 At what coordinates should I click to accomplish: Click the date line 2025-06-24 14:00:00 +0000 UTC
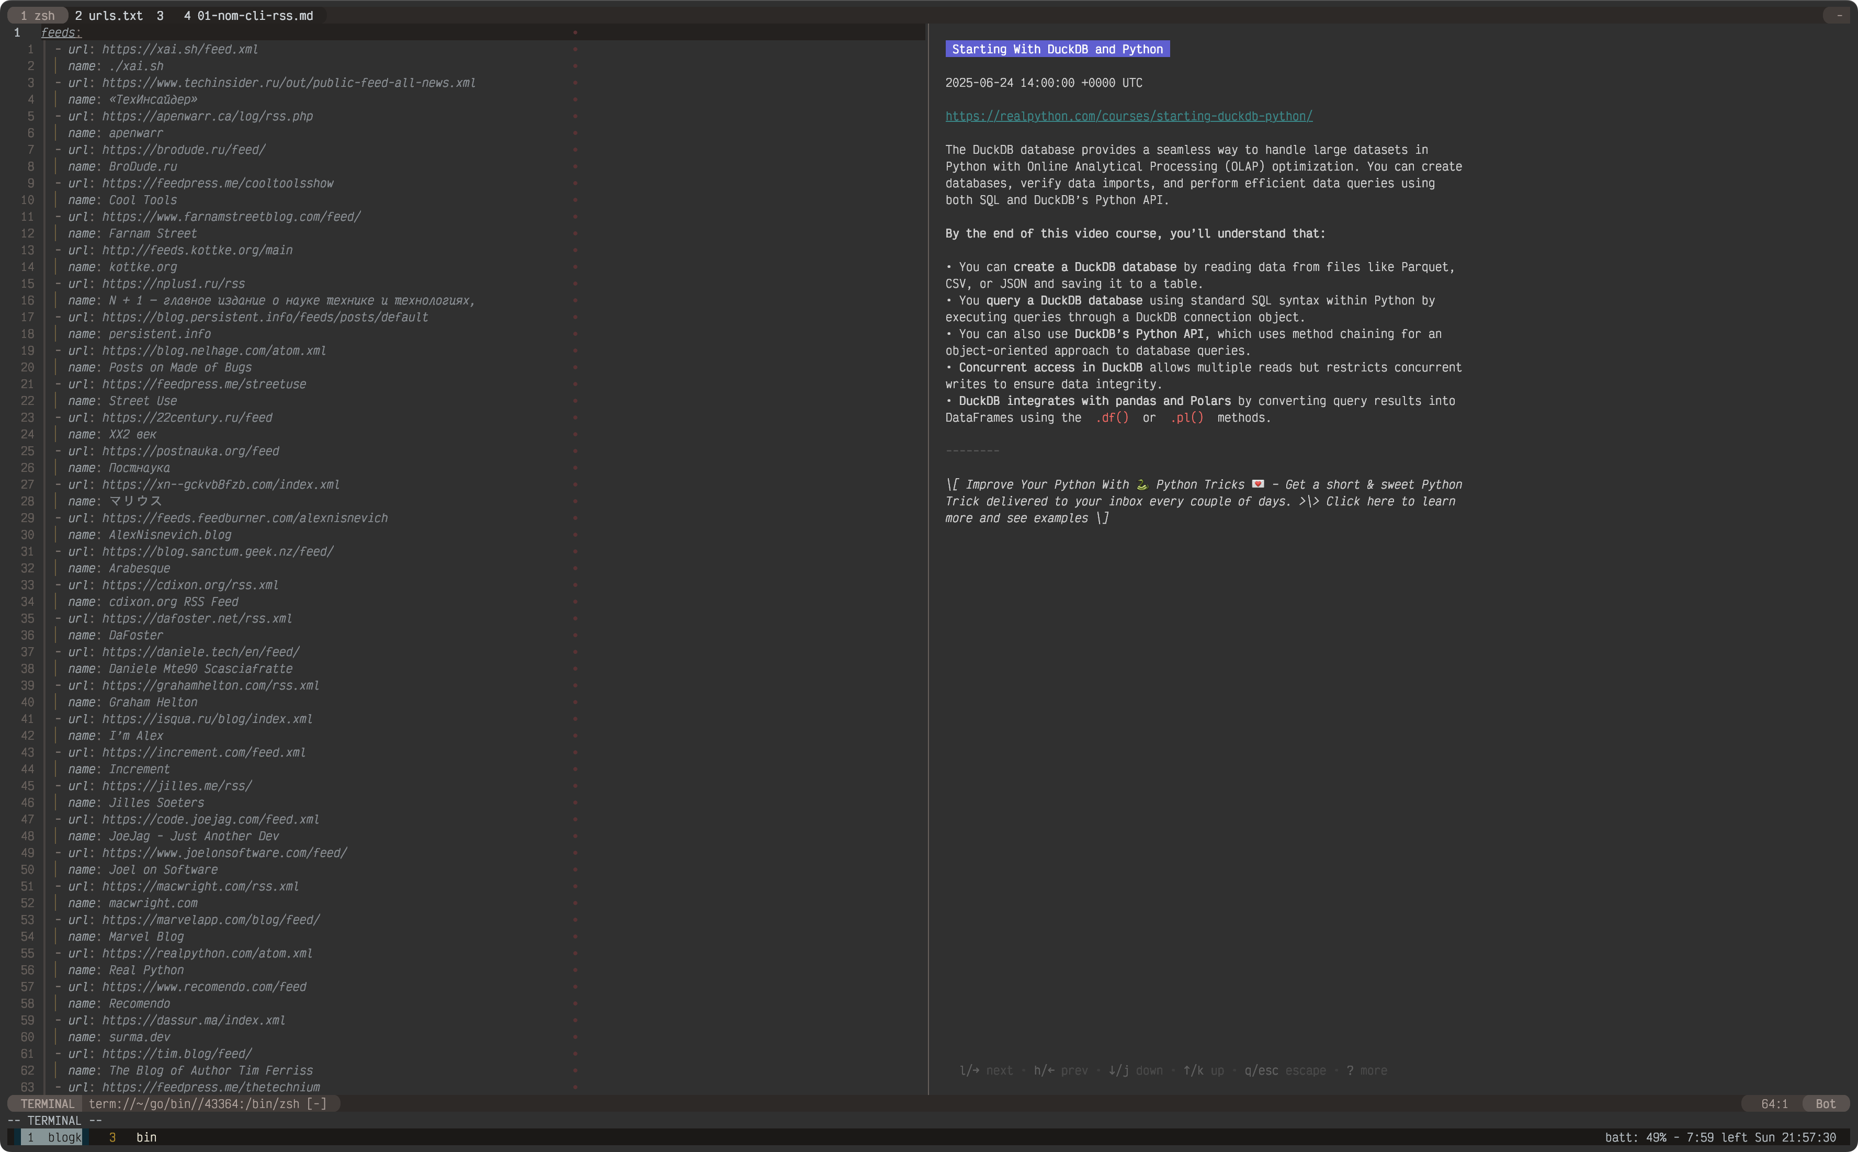point(1044,82)
